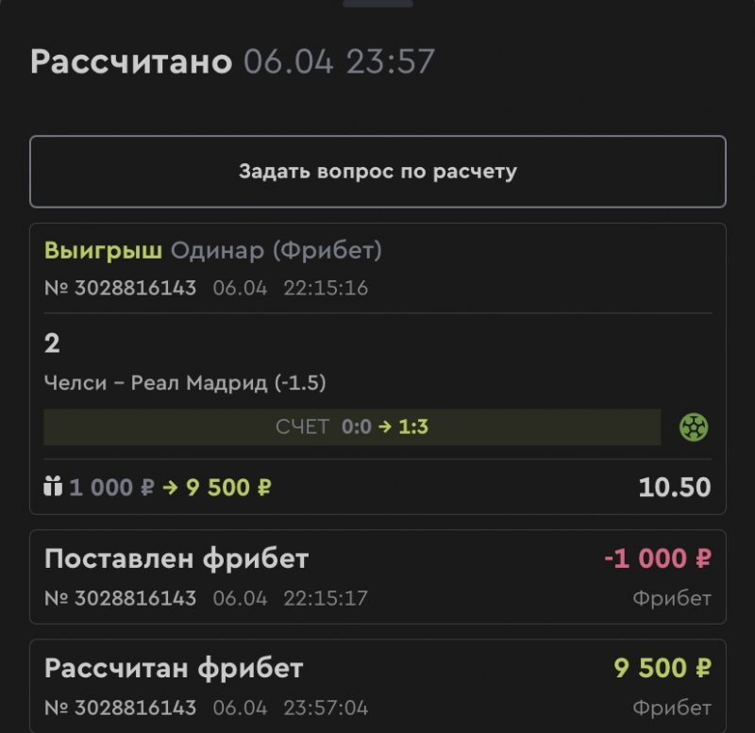The width and height of the screenshot is (755, 733).
Task: Click the gift freebet icon
Action: (52, 488)
